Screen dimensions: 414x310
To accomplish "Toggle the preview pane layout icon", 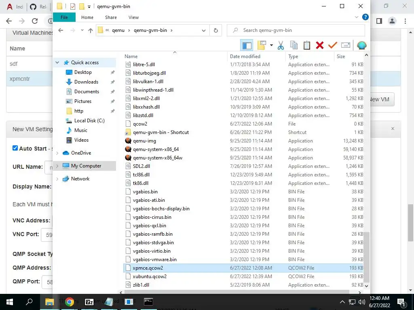I will (247, 45).
